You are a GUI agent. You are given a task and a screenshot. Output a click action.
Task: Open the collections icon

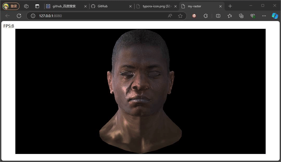click(241, 16)
